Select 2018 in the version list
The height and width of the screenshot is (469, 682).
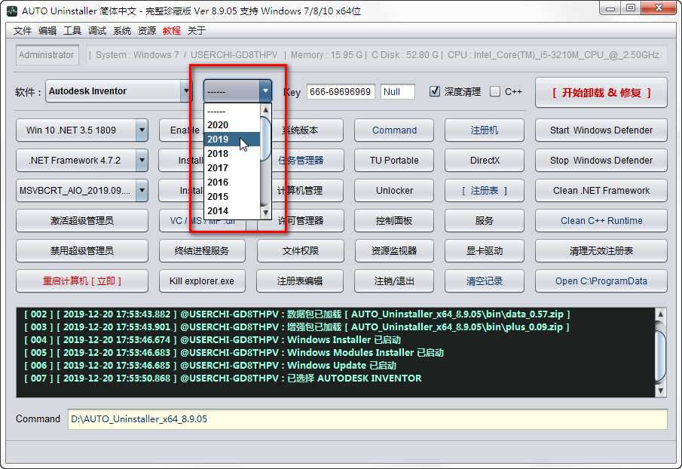click(x=232, y=154)
